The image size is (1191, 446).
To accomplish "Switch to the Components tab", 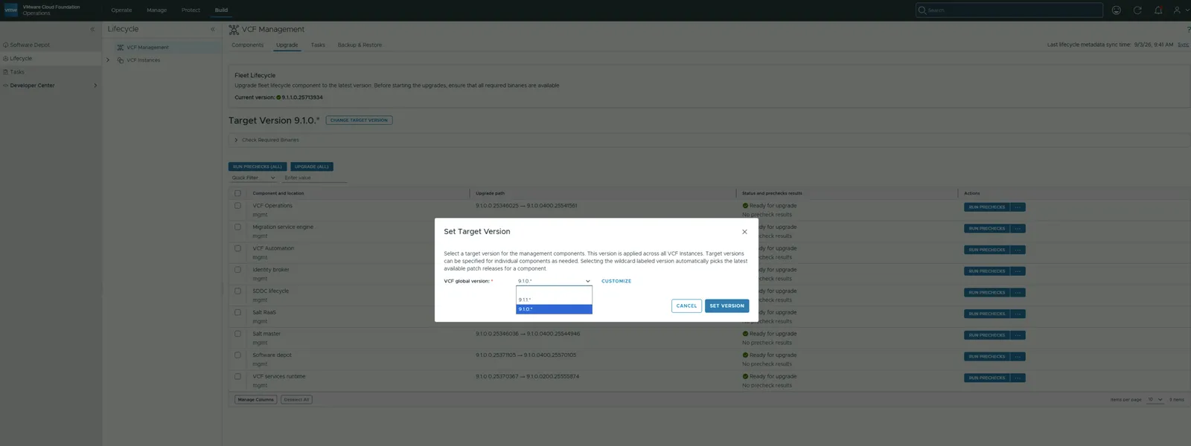I will [247, 45].
